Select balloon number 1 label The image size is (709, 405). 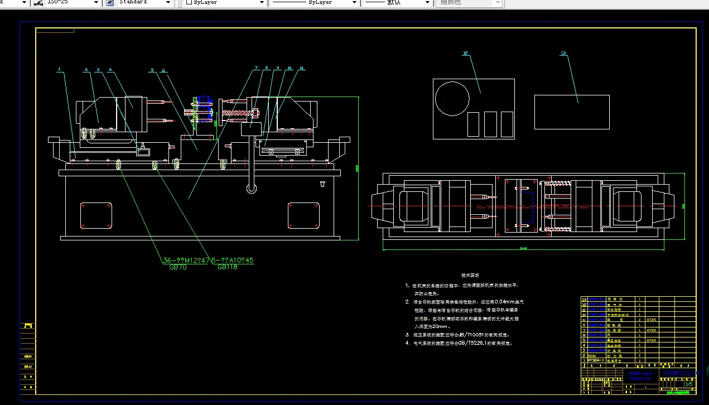tap(59, 70)
